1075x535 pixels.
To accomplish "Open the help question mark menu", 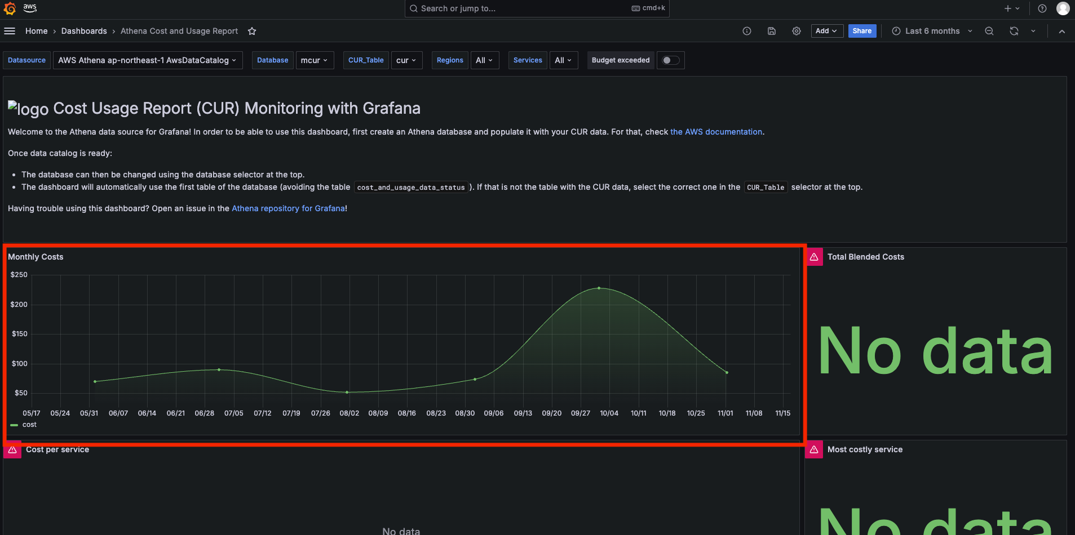I will [x=1042, y=8].
